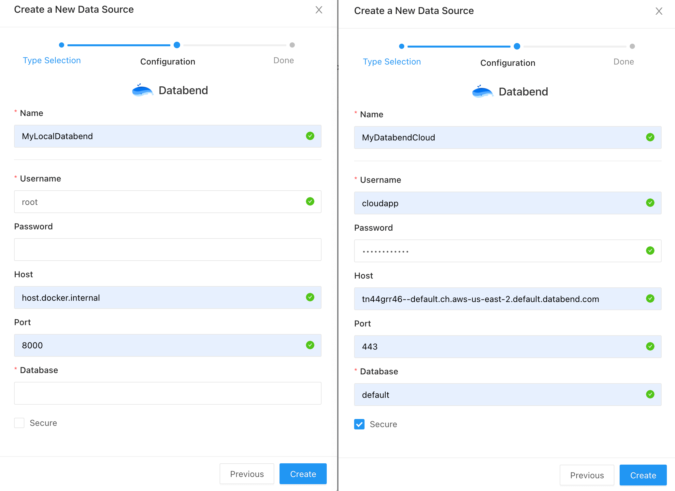Click green validation check beside databend.com host

650,298
